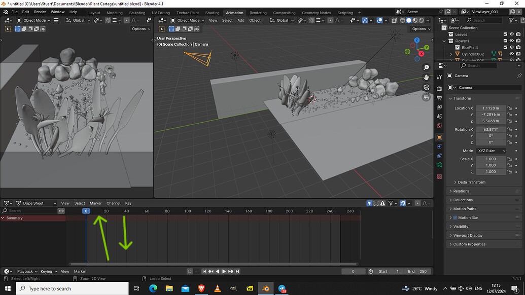Switch to the Modeling workspace tab
This screenshot has height=295, width=525.
click(115, 13)
